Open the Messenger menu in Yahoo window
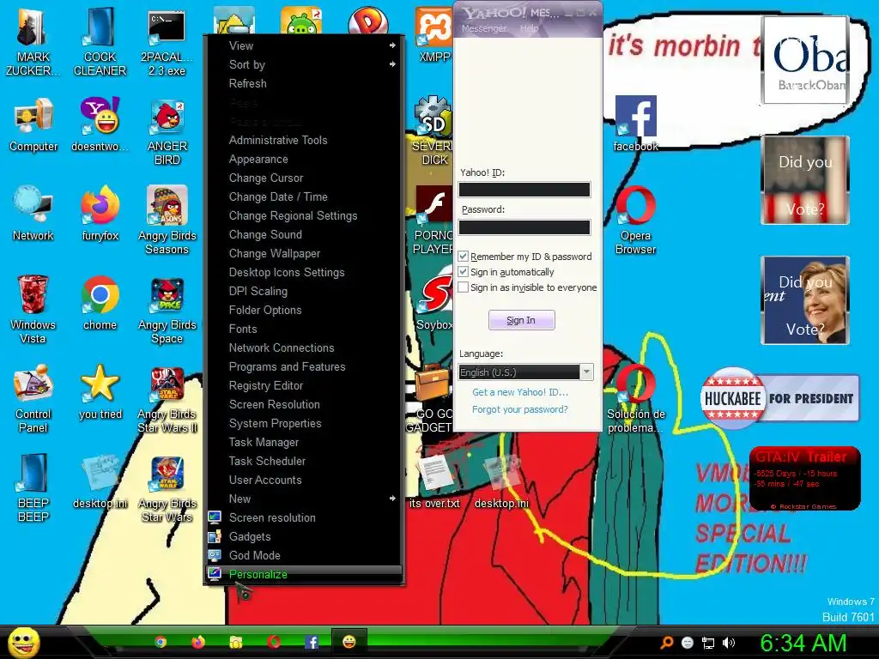This screenshot has height=659, width=879. tap(484, 28)
